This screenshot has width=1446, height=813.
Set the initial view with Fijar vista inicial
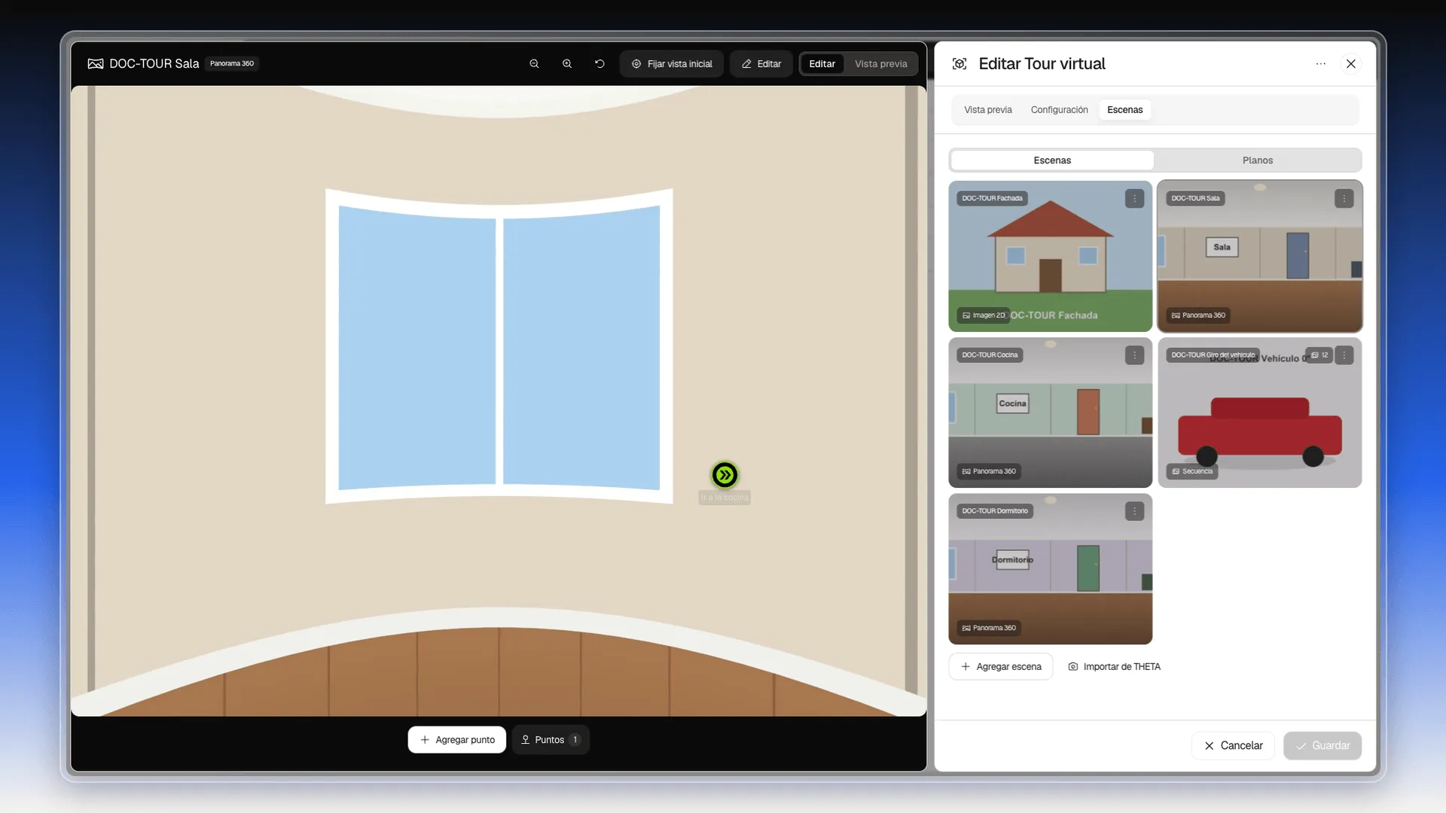click(x=672, y=64)
